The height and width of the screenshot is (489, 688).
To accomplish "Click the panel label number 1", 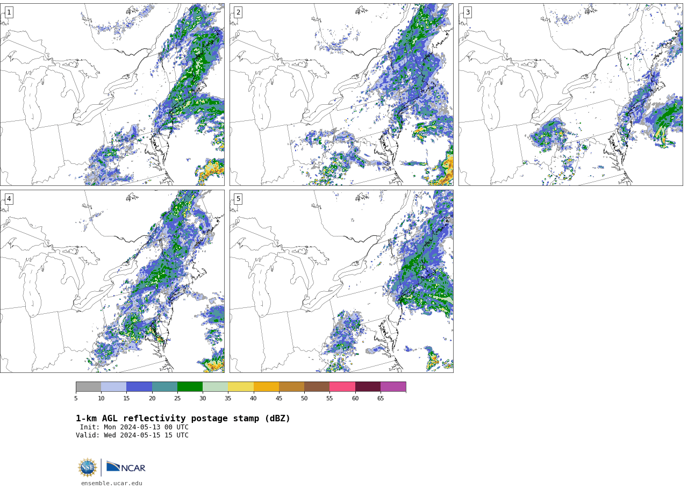I will coord(9,12).
